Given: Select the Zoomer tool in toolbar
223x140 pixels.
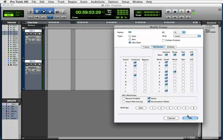Looking at the screenshot, I should pyautogui.click(x=30, y=12).
